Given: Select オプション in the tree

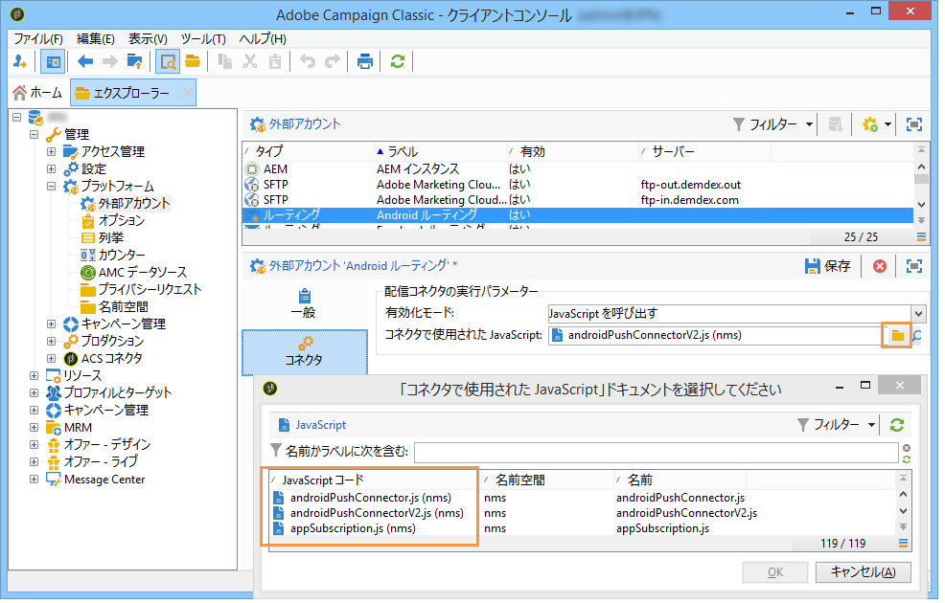Looking at the screenshot, I should (121, 221).
